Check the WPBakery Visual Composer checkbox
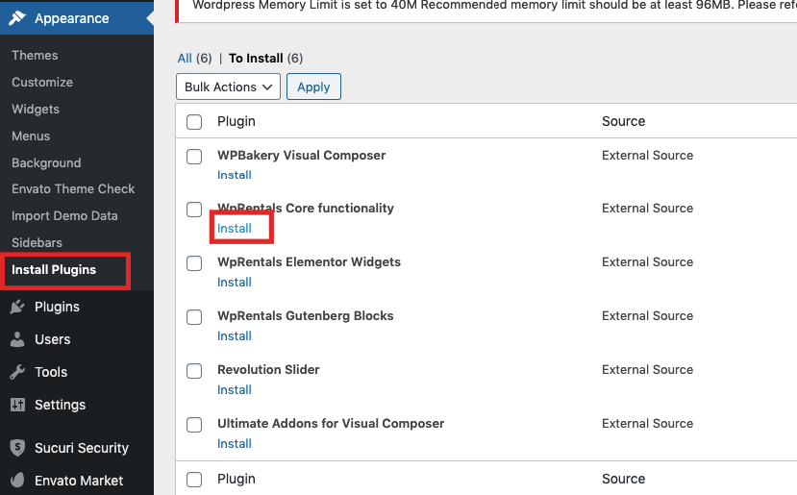This screenshot has width=797, height=495. (194, 156)
